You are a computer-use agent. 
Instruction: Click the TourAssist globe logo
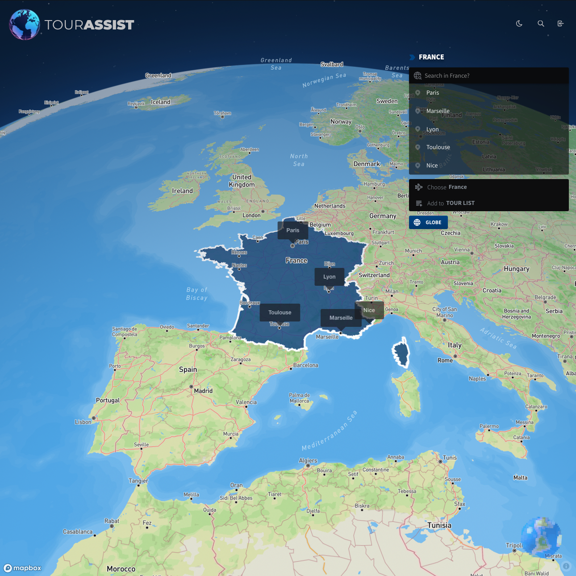tap(24, 25)
